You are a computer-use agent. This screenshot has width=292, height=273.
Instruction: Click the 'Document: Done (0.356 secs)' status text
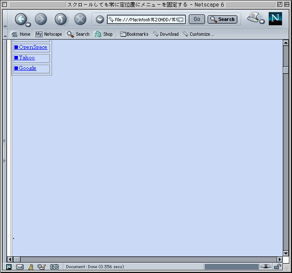(95, 267)
